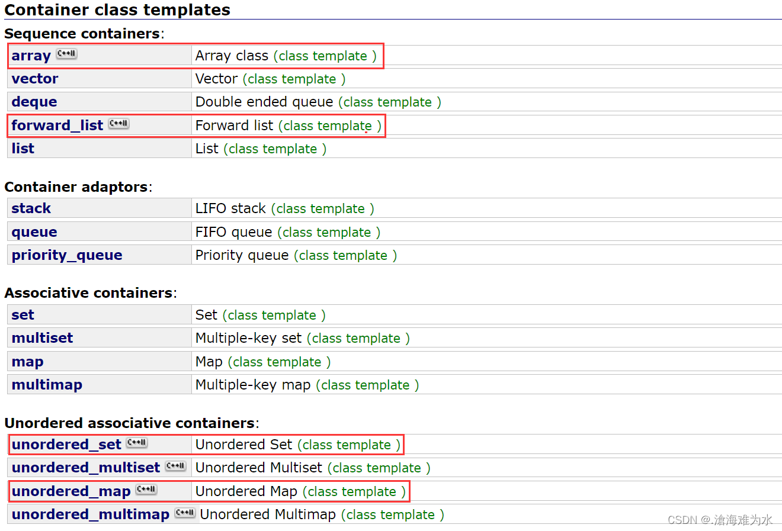Click the C++11 badge next to unordered_map

pos(146,490)
